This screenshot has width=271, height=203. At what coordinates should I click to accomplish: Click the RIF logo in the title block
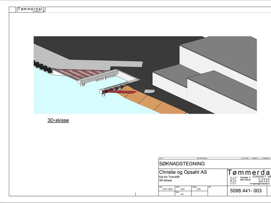point(233,181)
